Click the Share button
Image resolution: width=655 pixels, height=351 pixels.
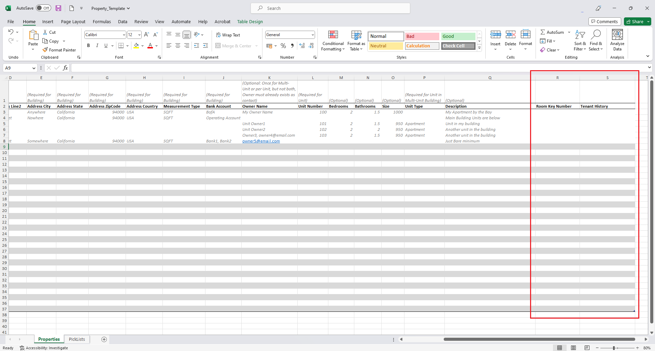coord(637,21)
